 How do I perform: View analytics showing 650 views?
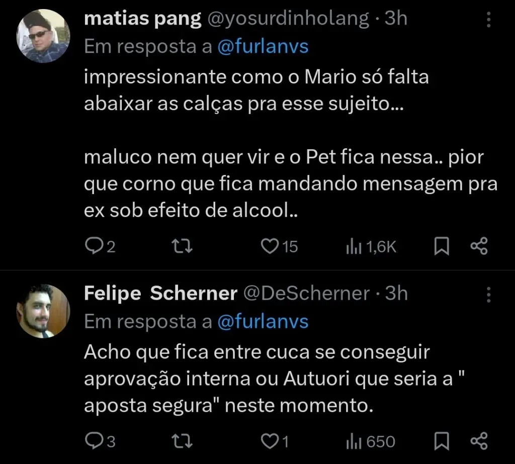pyautogui.click(x=354, y=441)
